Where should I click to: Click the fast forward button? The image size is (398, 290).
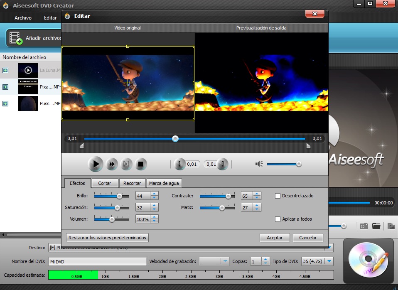(112, 164)
